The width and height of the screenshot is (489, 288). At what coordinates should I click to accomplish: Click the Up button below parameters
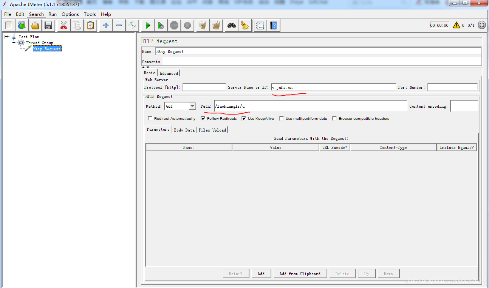pos(367,274)
